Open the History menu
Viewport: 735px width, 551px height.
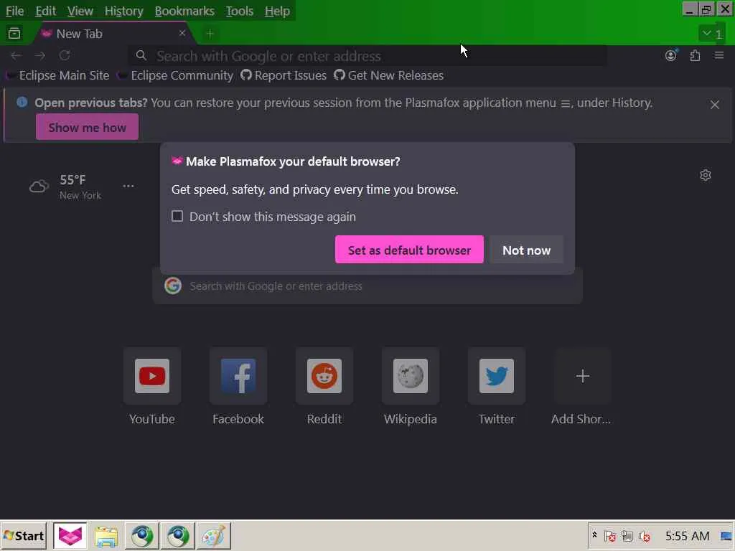123,11
